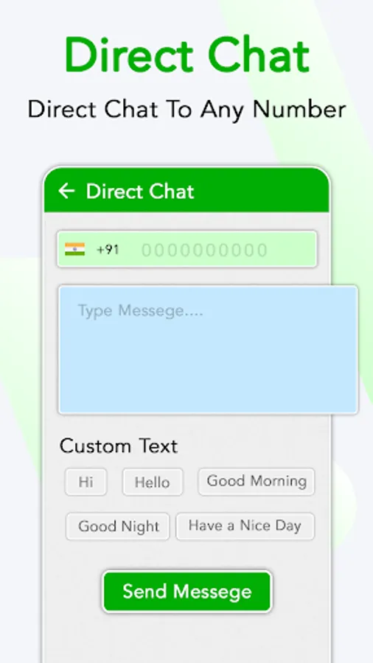Viewport: 373px width, 663px height.
Task: Click the green 'Send Messege' button
Action: [187, 591]
